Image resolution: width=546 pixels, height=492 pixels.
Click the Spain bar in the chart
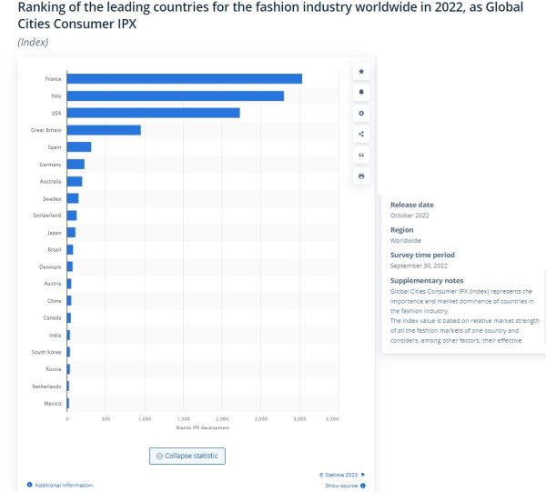[79, 146]
